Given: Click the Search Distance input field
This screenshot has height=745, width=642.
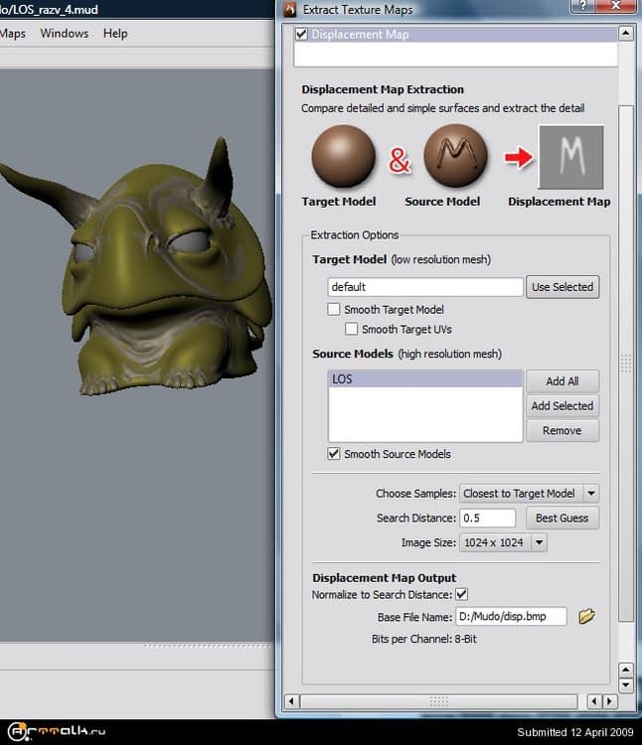Looking at the screenshot, I should point(488,518).
